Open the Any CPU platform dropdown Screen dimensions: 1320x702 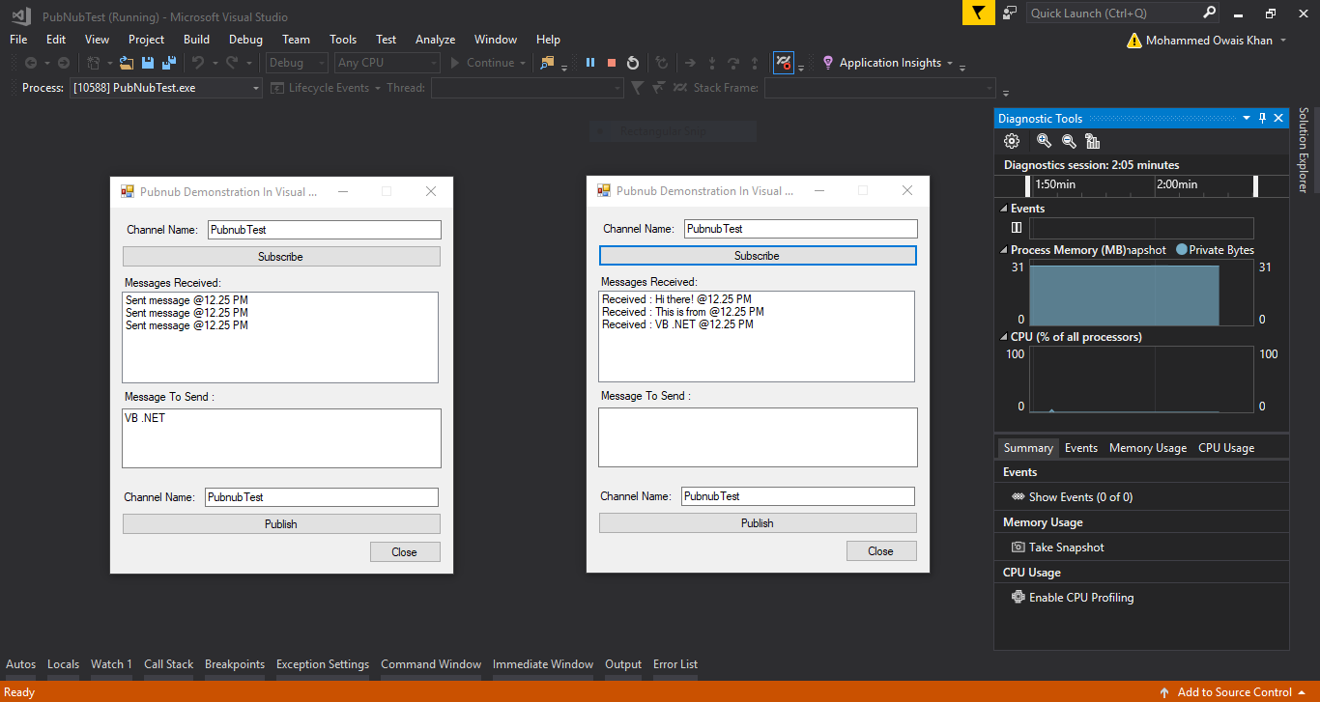coord(387,63)
